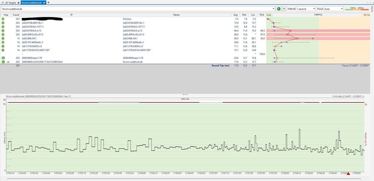Click IP 2a01:578:0:8003::c5 in hop 8
The image size is (374, 181).
click(x=32, y=46)
